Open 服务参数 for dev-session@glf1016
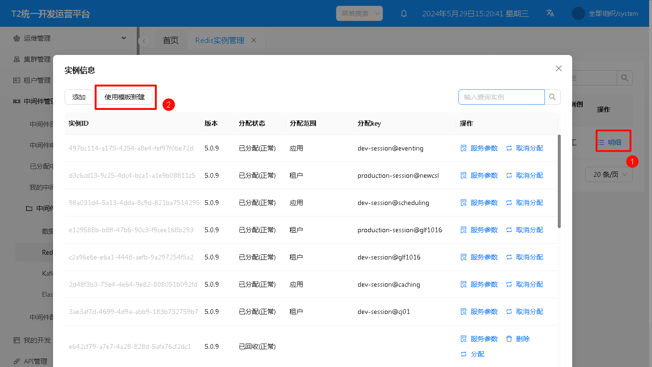This screenshot has height=367, width=652. tap(479, 257)
